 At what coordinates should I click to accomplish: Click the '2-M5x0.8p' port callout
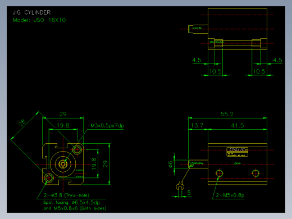pos(230,195)
